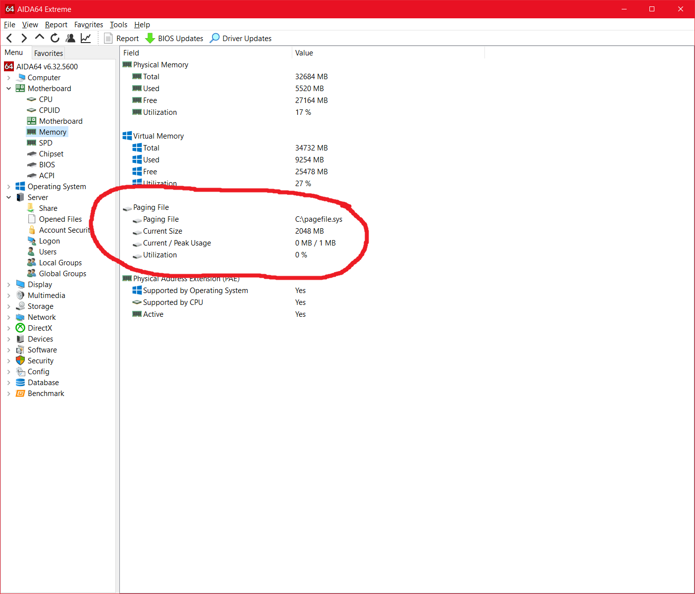Open the View menu
This screenshot has width=695, height=594.
click(x=30, y=24)
